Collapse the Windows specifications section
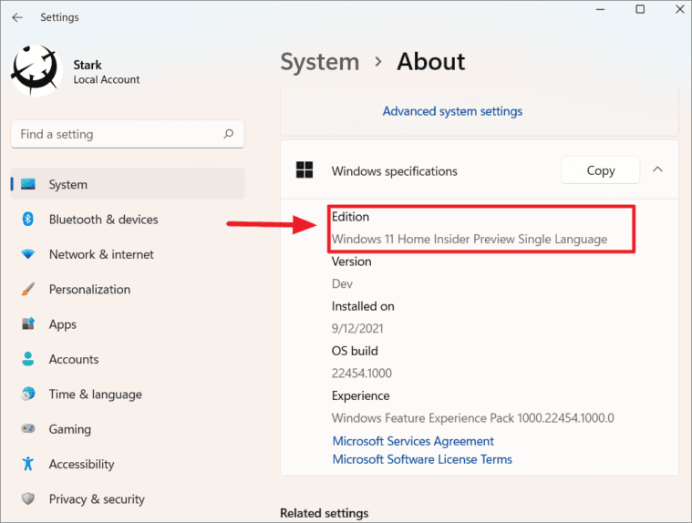Viewport: 692px width, 523px height. 657,169
